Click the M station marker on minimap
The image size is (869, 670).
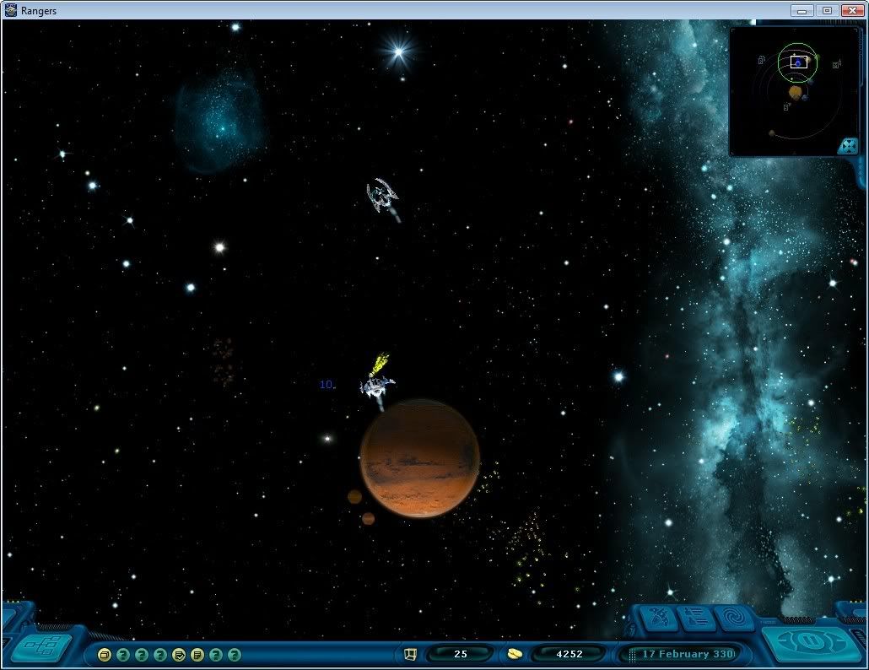(x=836, y=65)
